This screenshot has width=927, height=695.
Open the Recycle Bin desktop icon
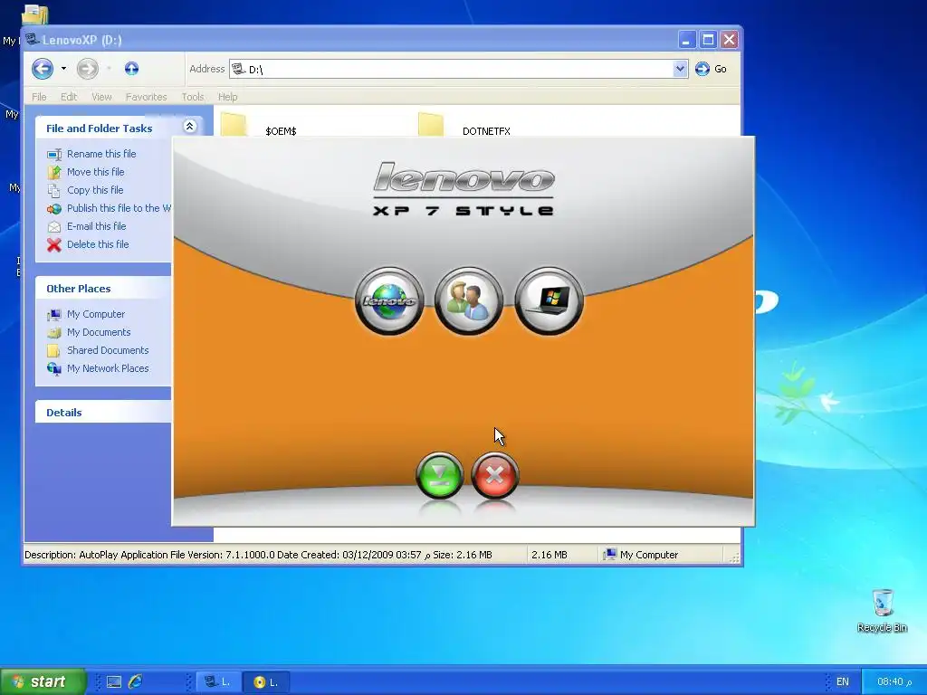click(882, 610)
